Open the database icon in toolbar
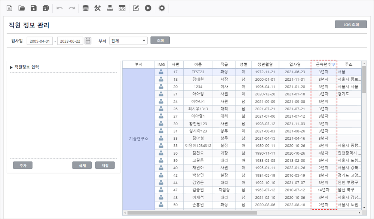The width and height of the screenshot is (374, 219). point(86,8)
